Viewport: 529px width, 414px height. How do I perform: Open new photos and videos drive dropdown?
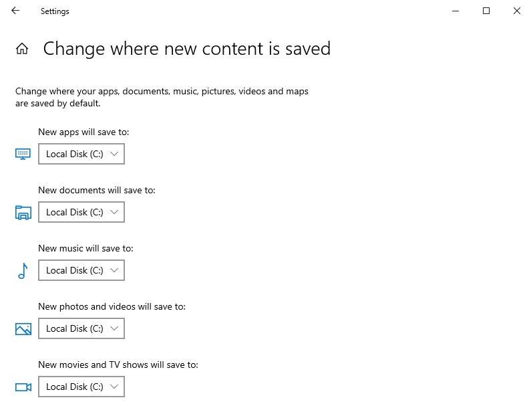[81, 328]
